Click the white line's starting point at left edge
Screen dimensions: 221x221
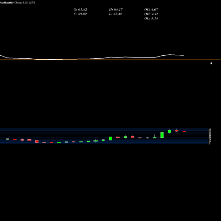[0, 55]
